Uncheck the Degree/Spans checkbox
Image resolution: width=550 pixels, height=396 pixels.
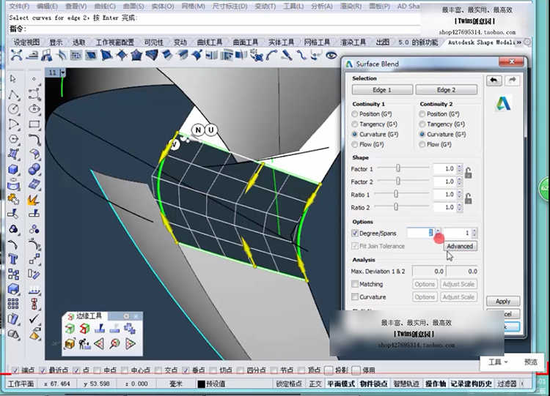coord(356,234)
